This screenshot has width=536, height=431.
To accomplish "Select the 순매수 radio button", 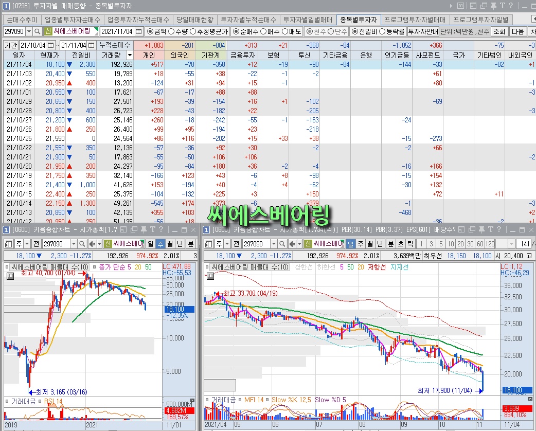I will point(236,31).
